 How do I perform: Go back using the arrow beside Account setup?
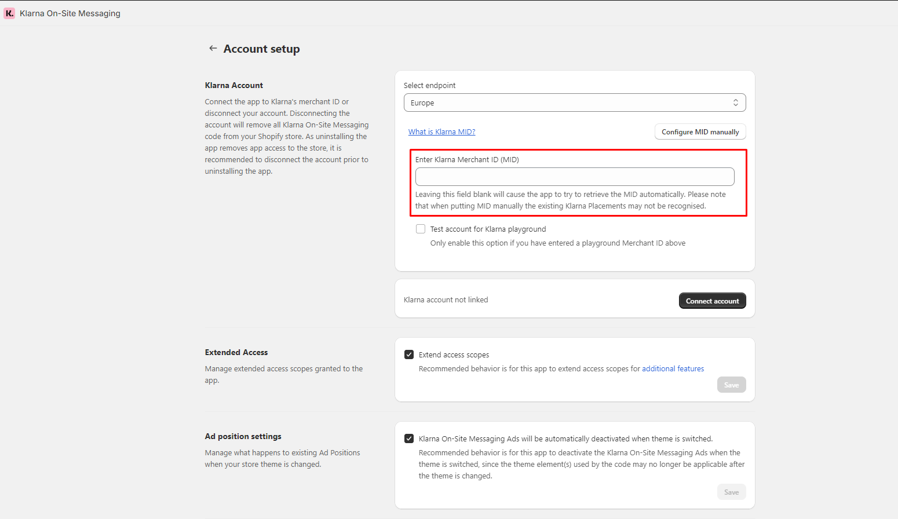pos(213,49)
